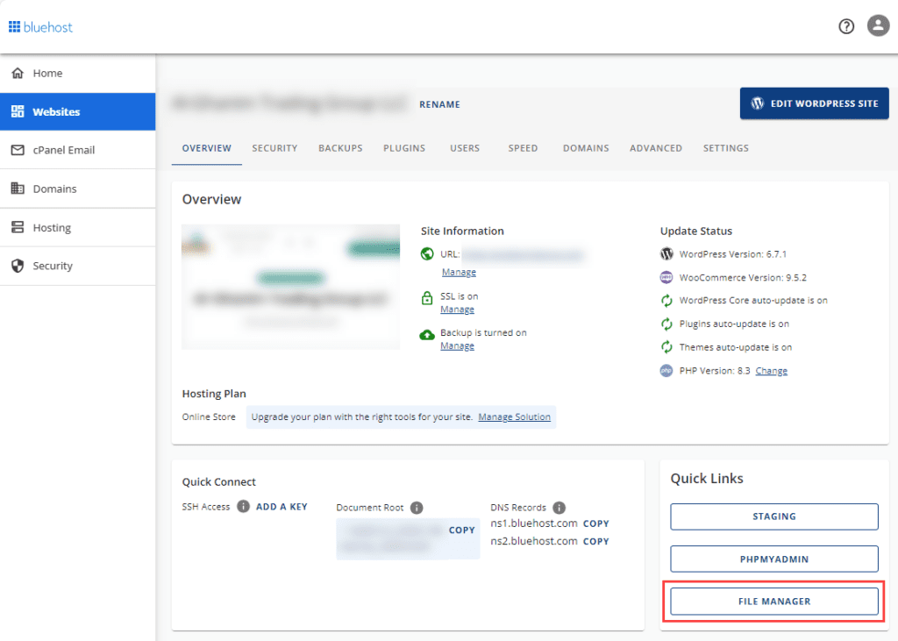Switch to the Plugins tab
Screen dimensions: 898x641
pyautogui.click(x=404, y=148)
